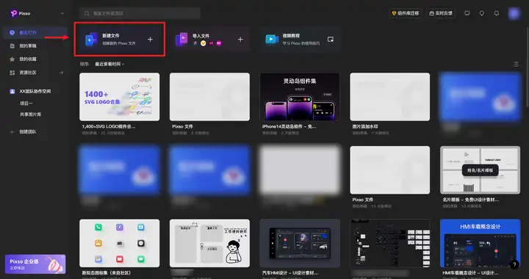The image size is (529, 279).
Task: Click the search magnifier icon
Action: pos(87,13)
